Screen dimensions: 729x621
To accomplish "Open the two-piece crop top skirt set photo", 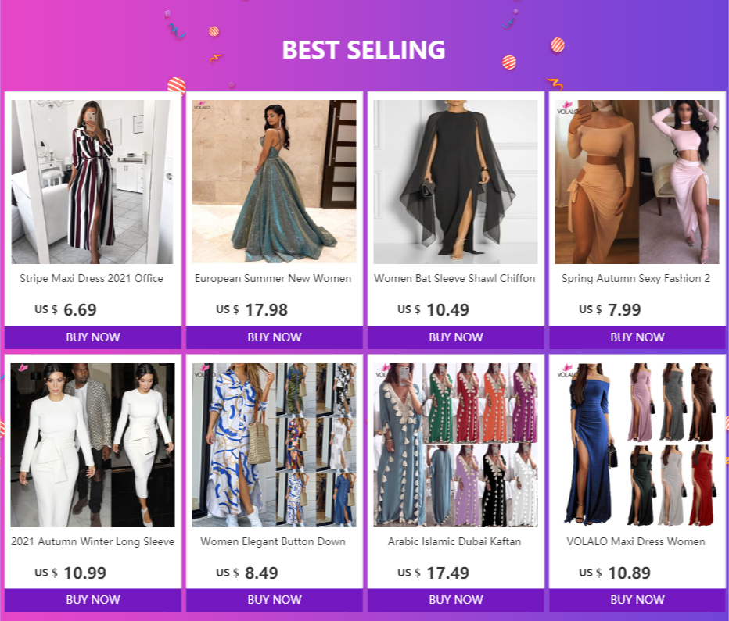I will click(637, 182).
